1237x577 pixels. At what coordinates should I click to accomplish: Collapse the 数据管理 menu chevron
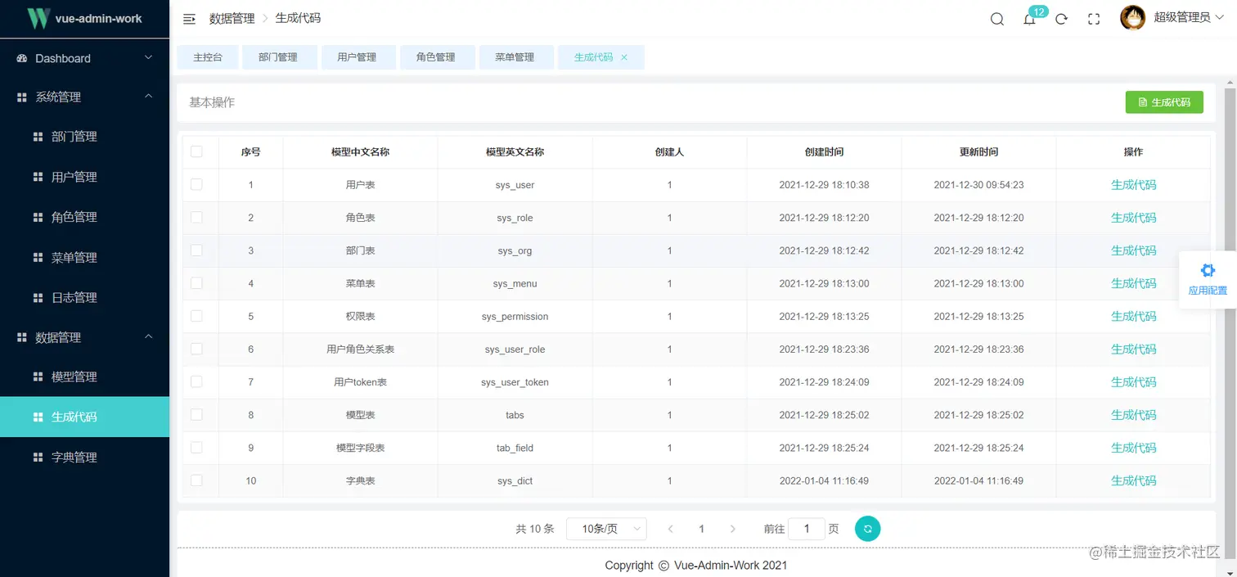point(148,336)
